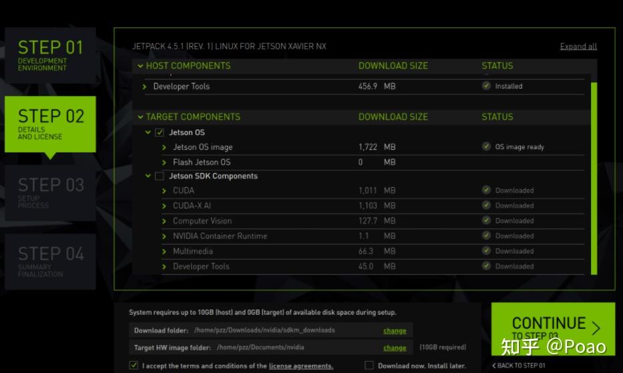Click the Target HW image folder path field
Viewport: 623px width, 373px height.
coord(270,347)
